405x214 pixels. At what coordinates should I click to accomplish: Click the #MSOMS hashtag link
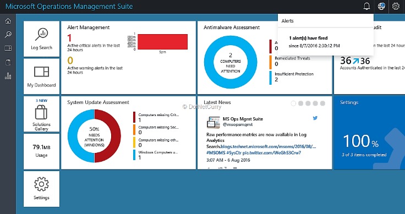coord(215,153)
